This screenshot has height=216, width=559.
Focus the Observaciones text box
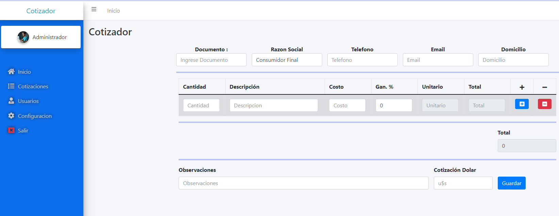pyautogui.click(x=303, y=183)
